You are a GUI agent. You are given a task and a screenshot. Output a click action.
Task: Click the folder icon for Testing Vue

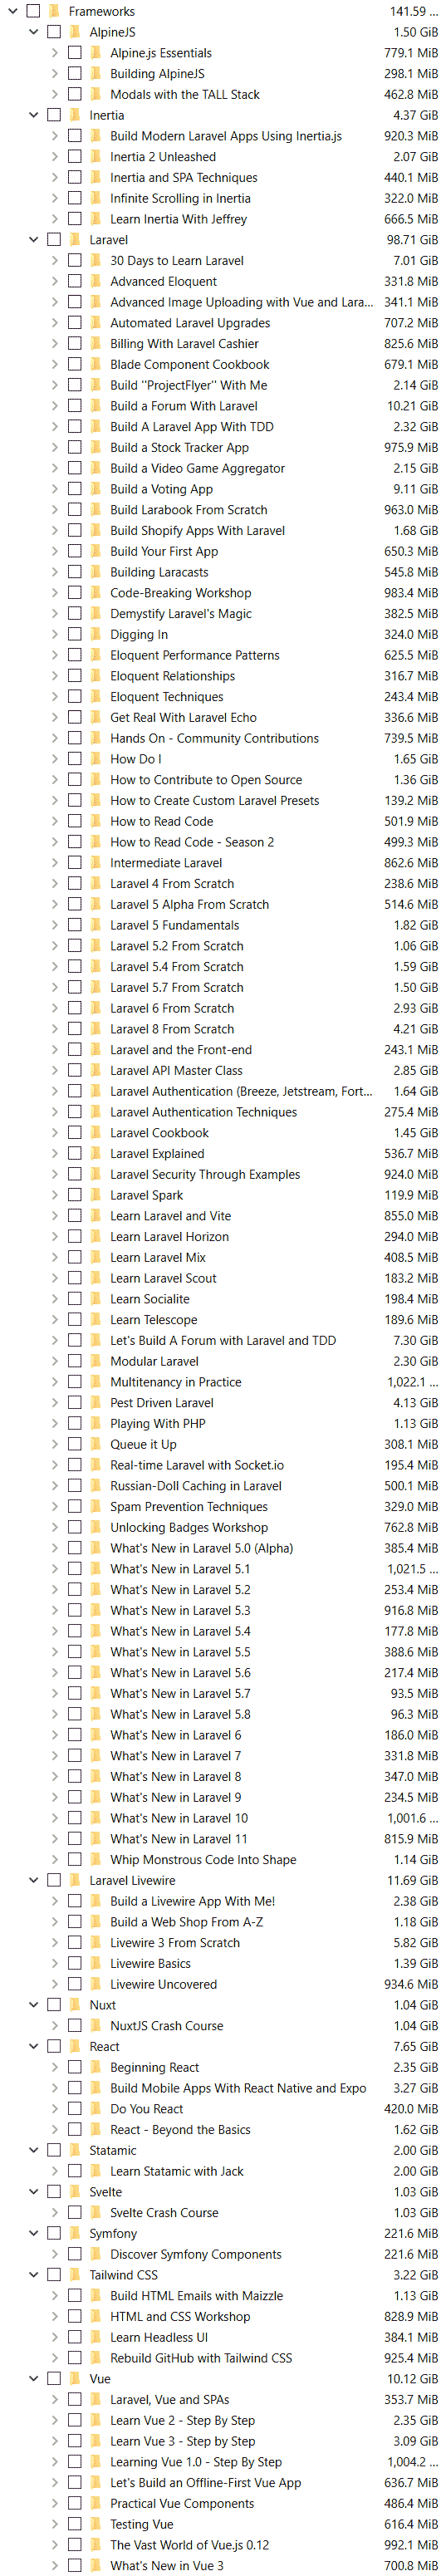[96, 2524]
